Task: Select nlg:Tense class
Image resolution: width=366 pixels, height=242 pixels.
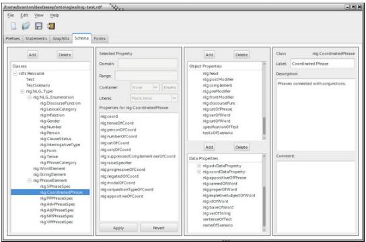Action: coord(49,157)
